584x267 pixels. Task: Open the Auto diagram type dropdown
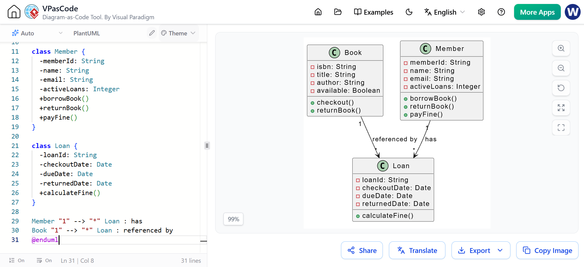tap(37, 33)
